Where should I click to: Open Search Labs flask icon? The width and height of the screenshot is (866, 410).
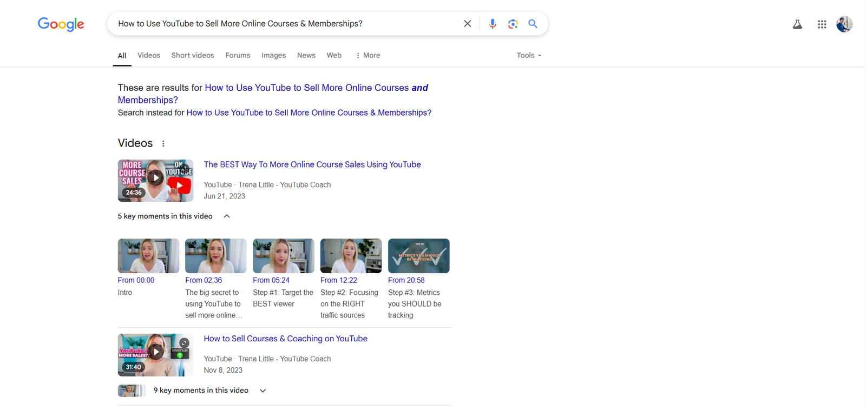pyautogui.click(x=797, y=24)
